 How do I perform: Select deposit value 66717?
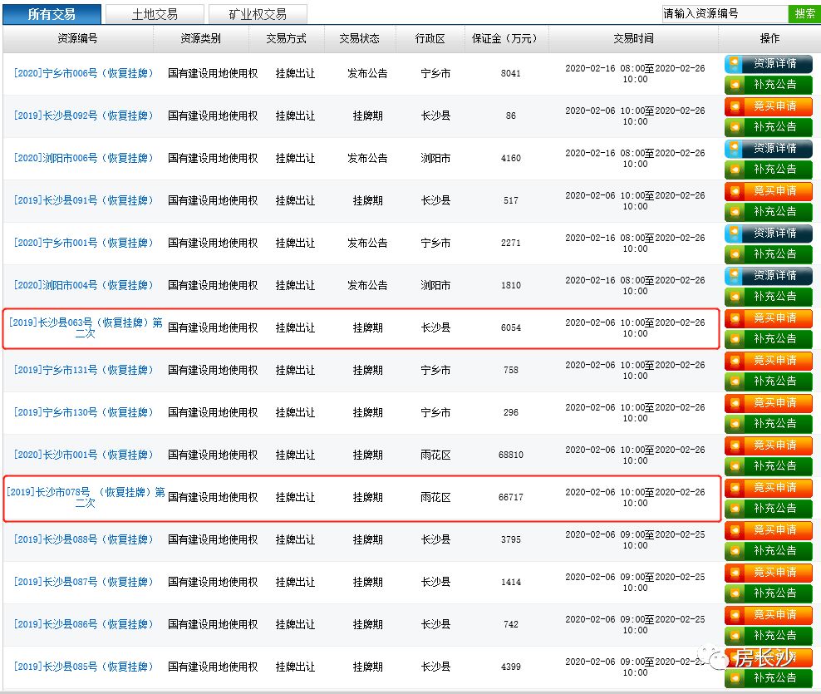(x=510, y=497)
